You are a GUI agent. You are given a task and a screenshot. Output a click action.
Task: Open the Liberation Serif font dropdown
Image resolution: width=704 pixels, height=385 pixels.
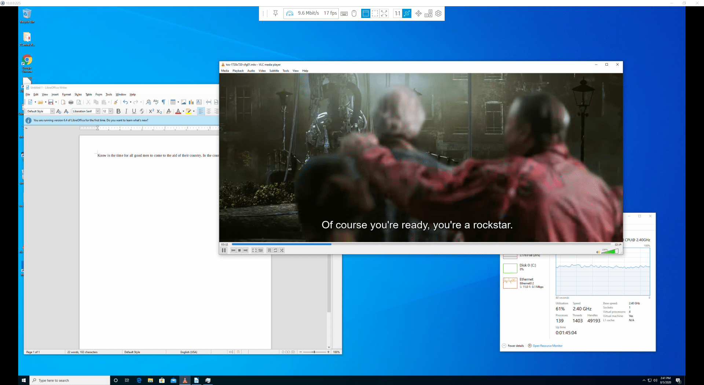(x=98, y=111)
